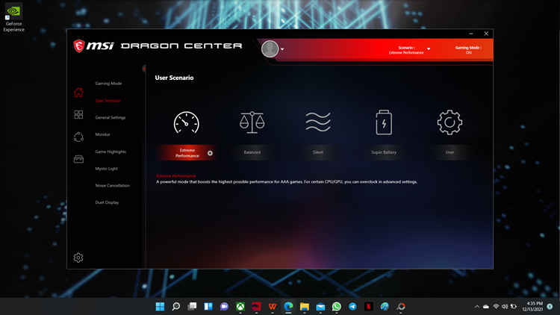Open Duet Display in sidebar

click(x=107, y=202)
